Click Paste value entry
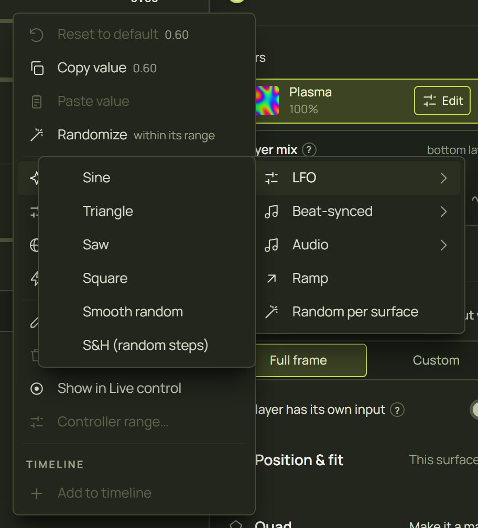Viewport: 478px width, 528px height. [x=134, y=102]
